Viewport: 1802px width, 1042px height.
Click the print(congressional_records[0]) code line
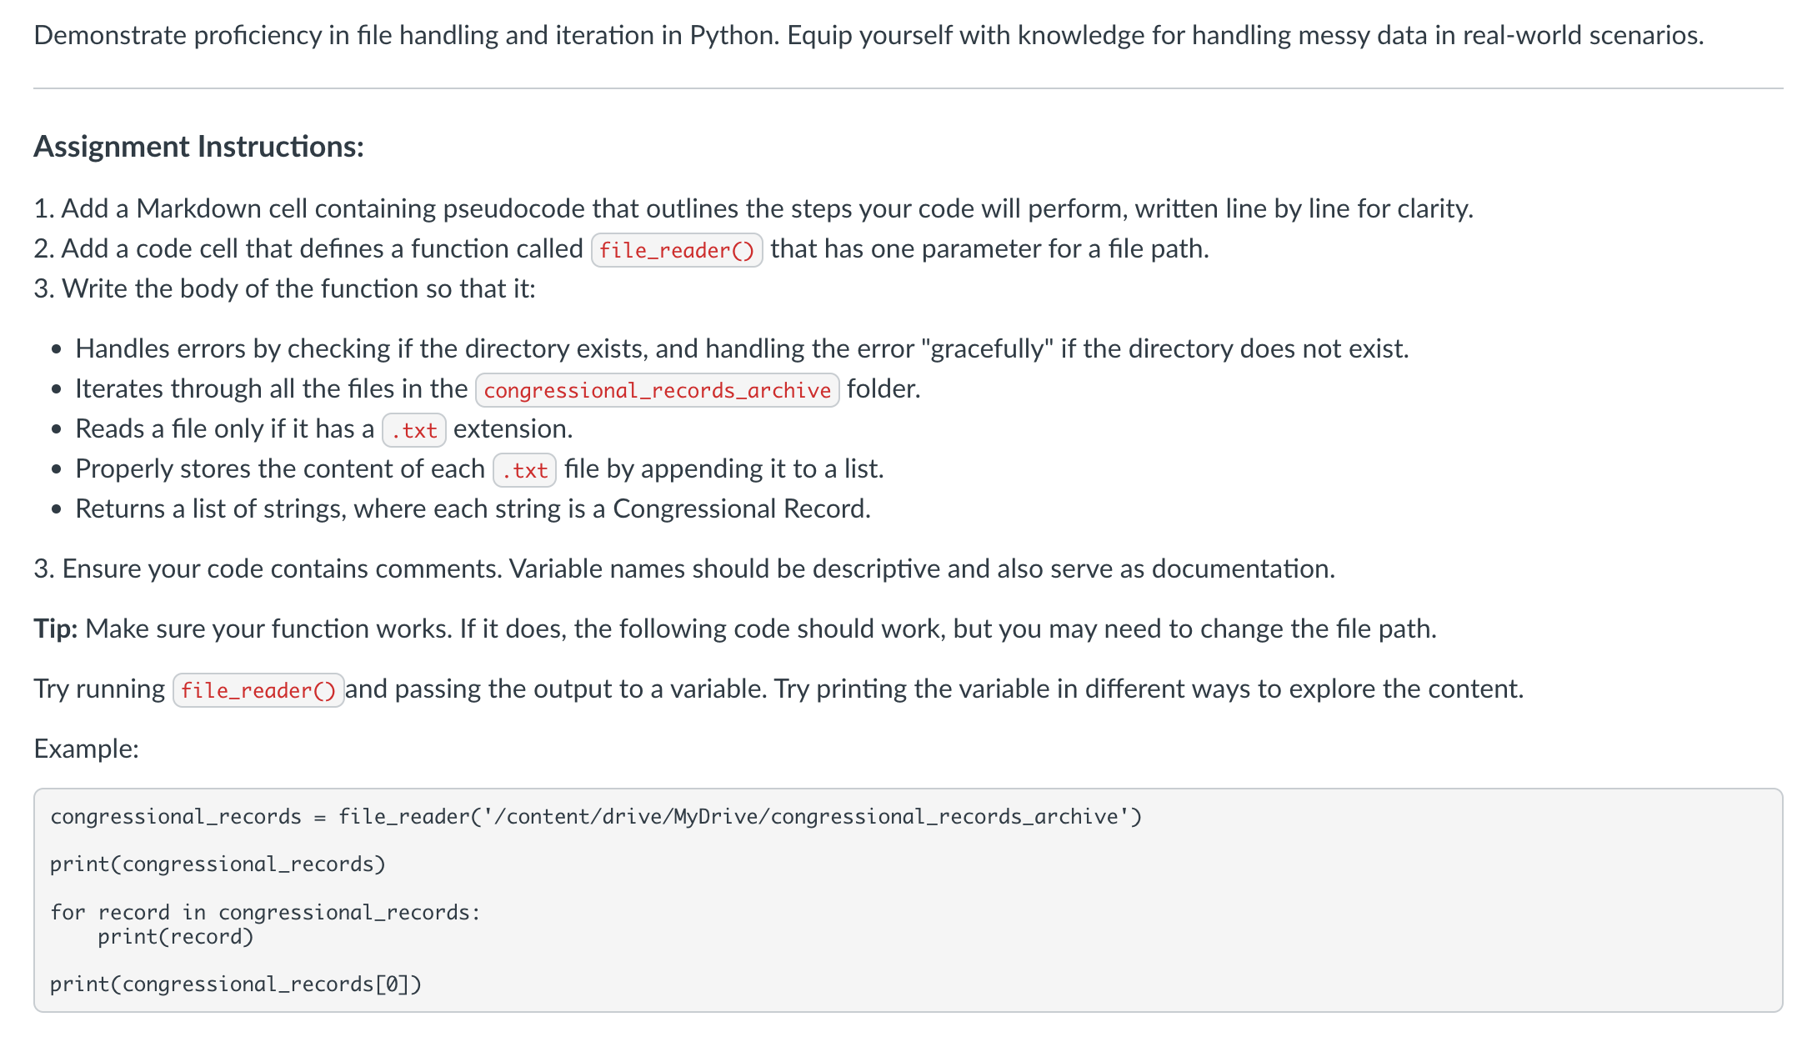tap(236, 984)
